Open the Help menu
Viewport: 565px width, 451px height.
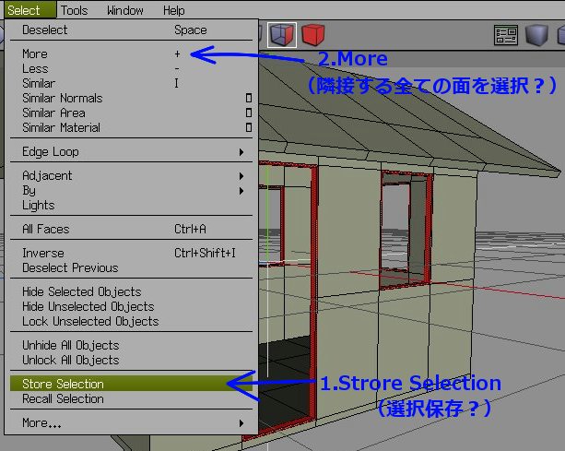pos(173,10)
